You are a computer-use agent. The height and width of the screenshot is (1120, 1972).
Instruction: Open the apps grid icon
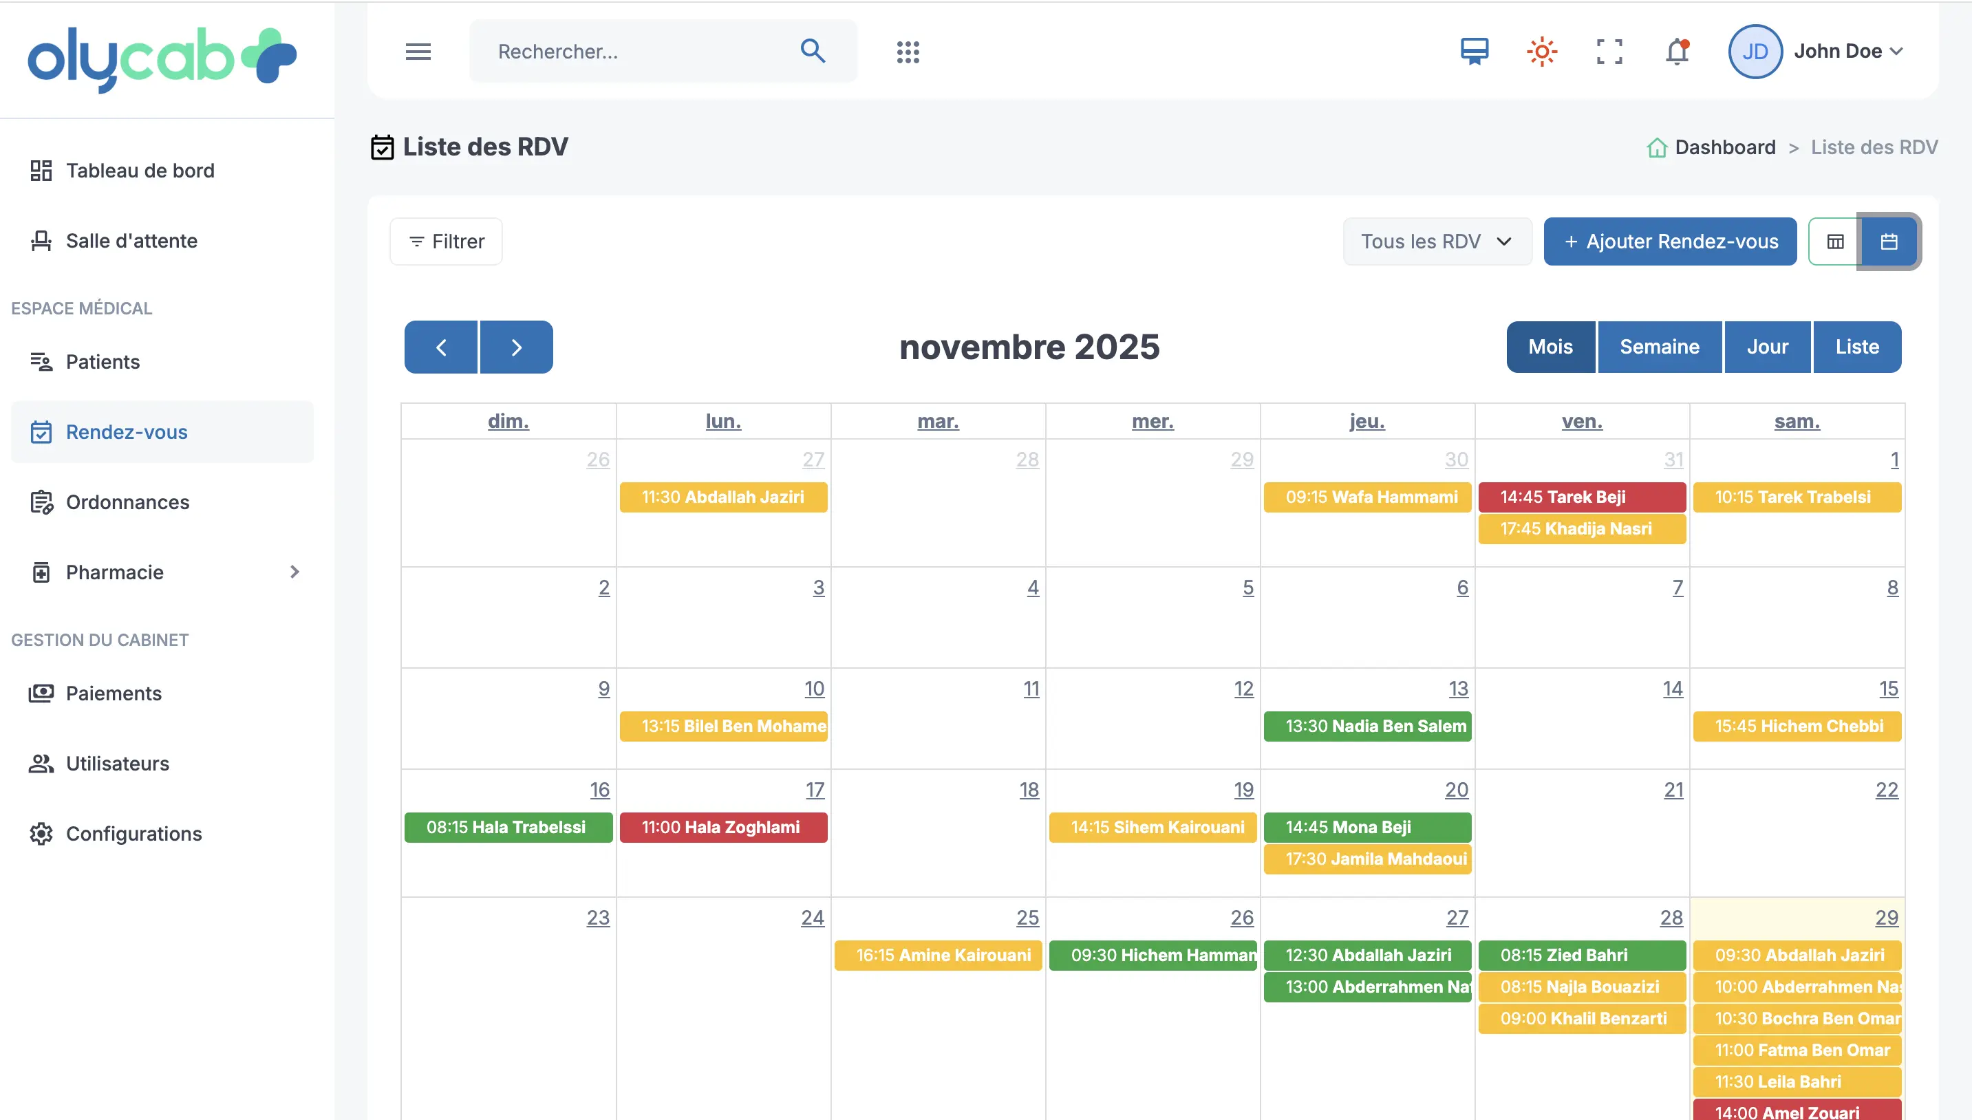[908, 52]
